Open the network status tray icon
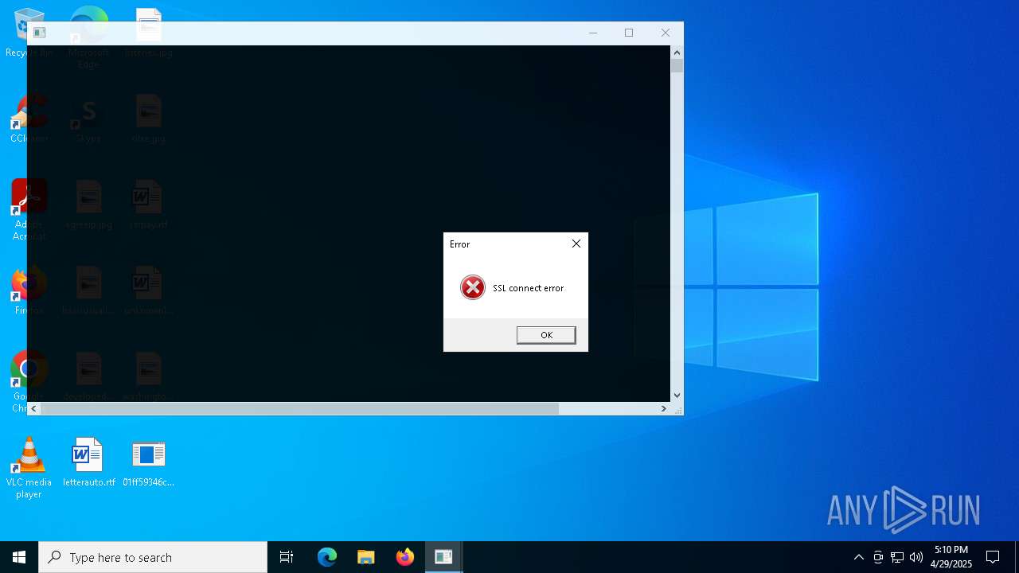 coord(897,557)
